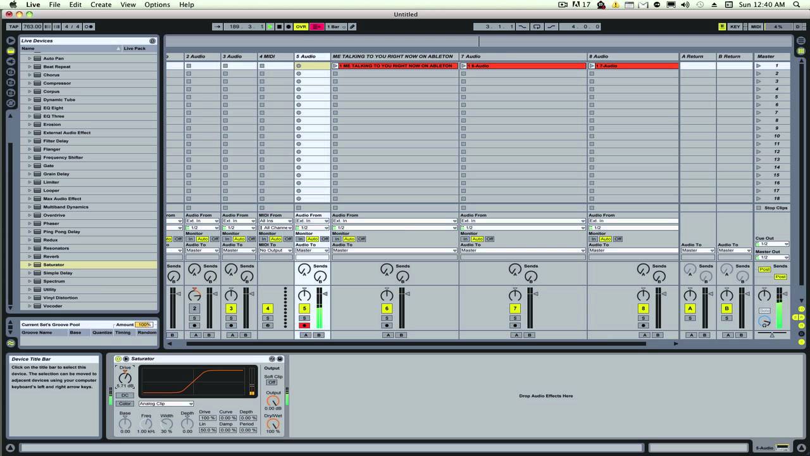Click the triangle button in Saturator title bar
The width and height of the screenshot is (810, 456).
[x=126, y=359]
